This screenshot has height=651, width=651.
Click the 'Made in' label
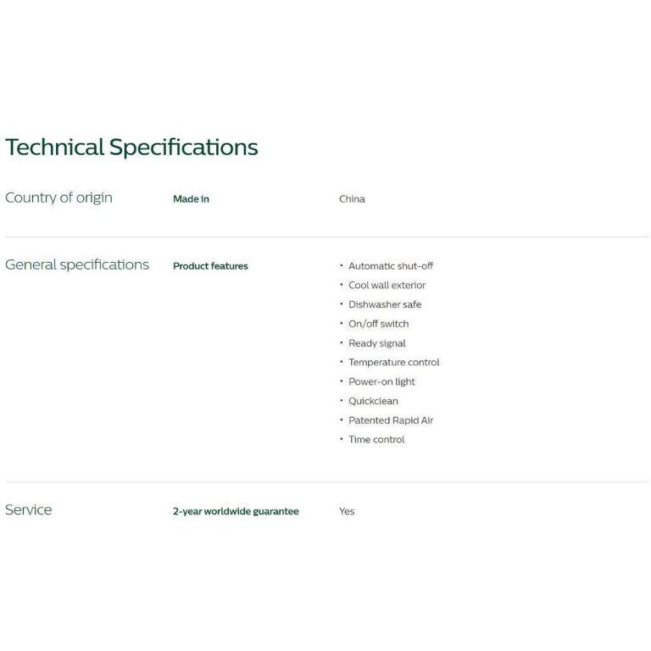(x=191, y=199)
